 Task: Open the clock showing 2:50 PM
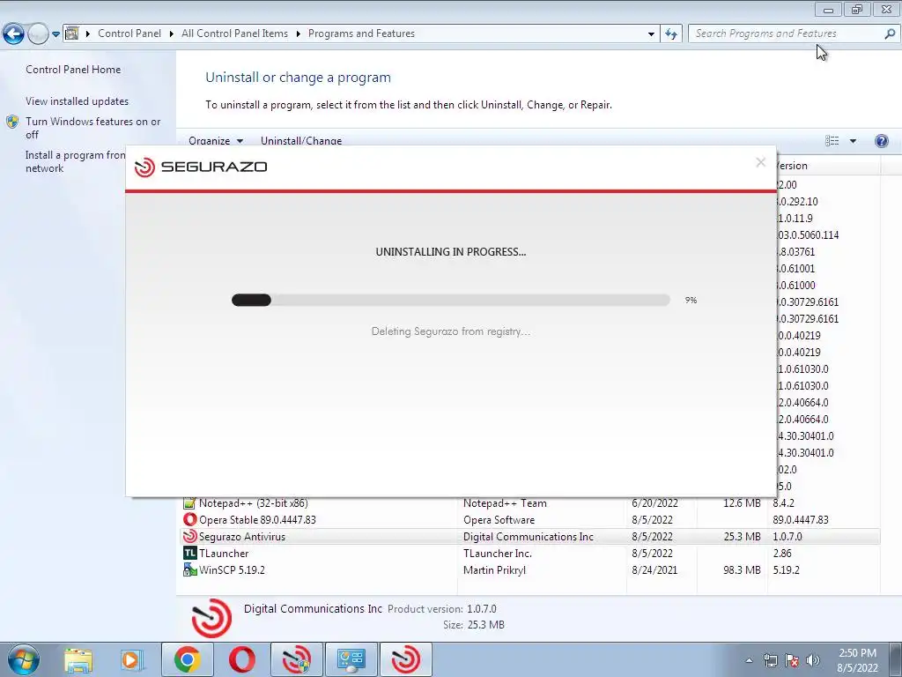pos(857,660)
